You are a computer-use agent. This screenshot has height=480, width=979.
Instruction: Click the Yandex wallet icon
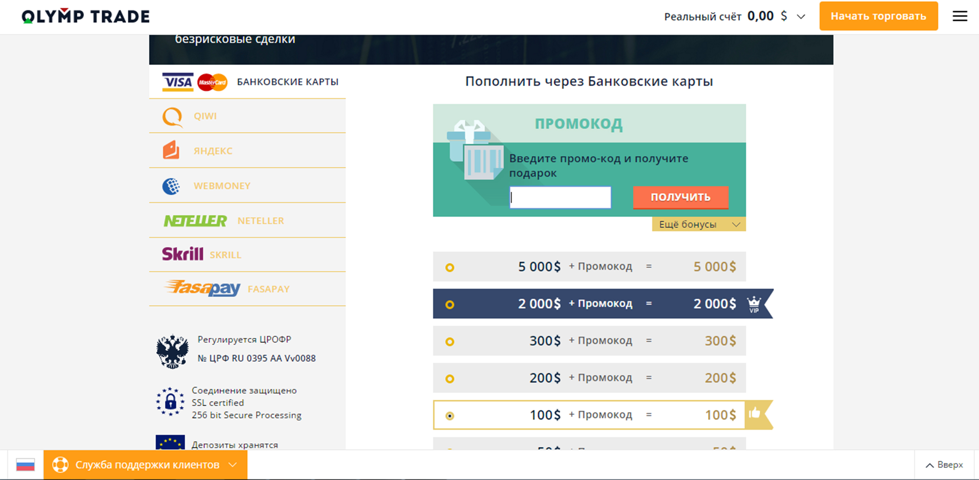click(x=171, y=150)
